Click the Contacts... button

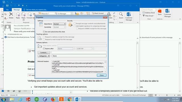44,53
